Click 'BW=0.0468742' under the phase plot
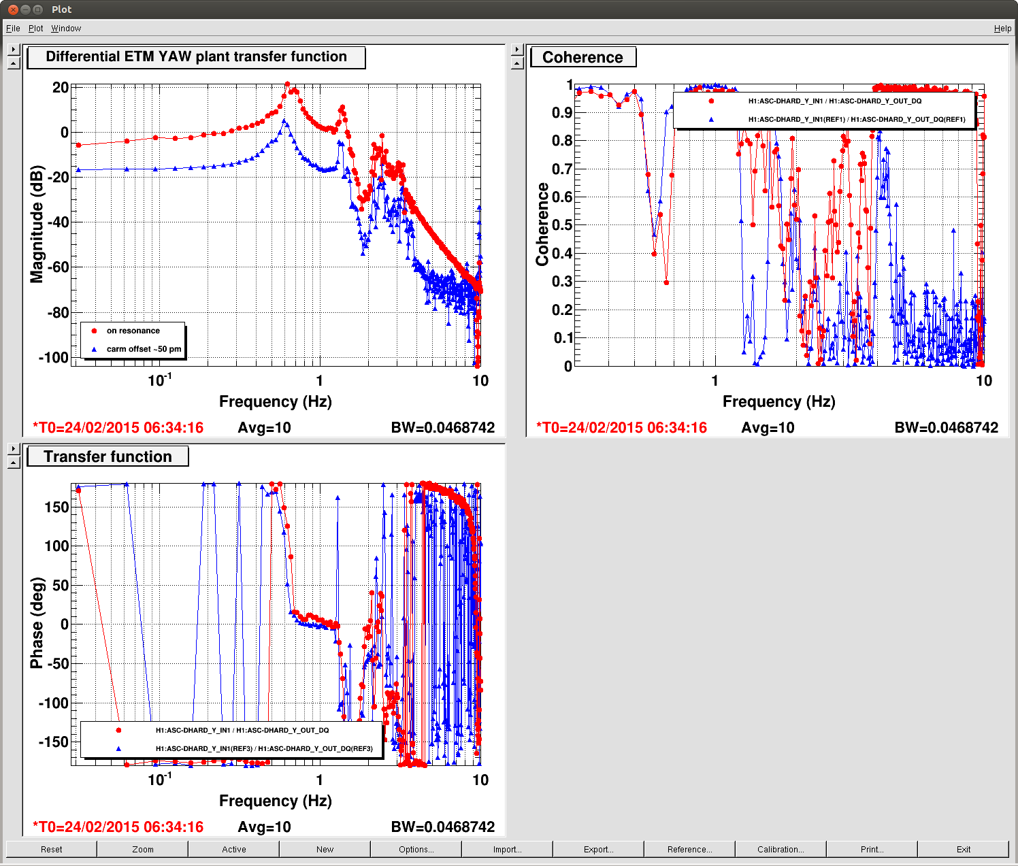Image resolution: width=1018 pixels, height=866 pixels. pyautogui.click(x=443, y=827)
